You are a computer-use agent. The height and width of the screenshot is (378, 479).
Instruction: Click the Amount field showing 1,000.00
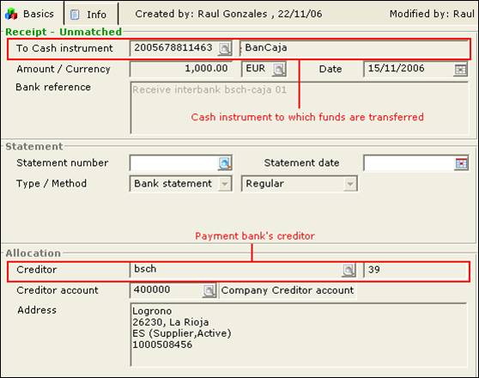coord(181,69)
